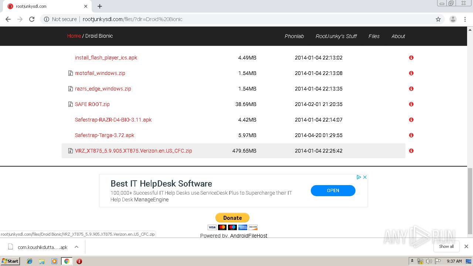Open Internet Explorer from taskbar
The width and height of the screenshot is (473, 266).
point(30,261)
